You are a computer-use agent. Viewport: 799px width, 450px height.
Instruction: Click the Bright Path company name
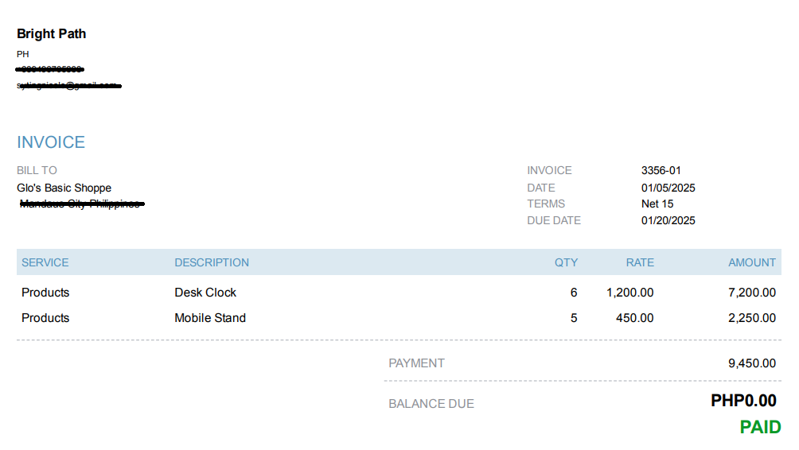point(51,33)
